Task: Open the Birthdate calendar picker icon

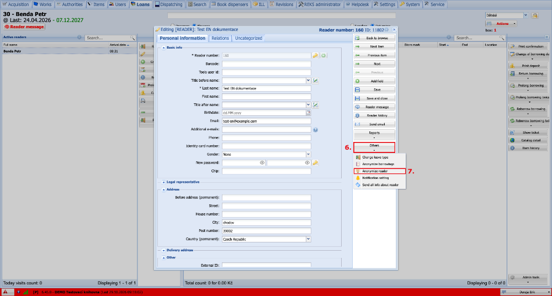Action: [x=309, y=113]
